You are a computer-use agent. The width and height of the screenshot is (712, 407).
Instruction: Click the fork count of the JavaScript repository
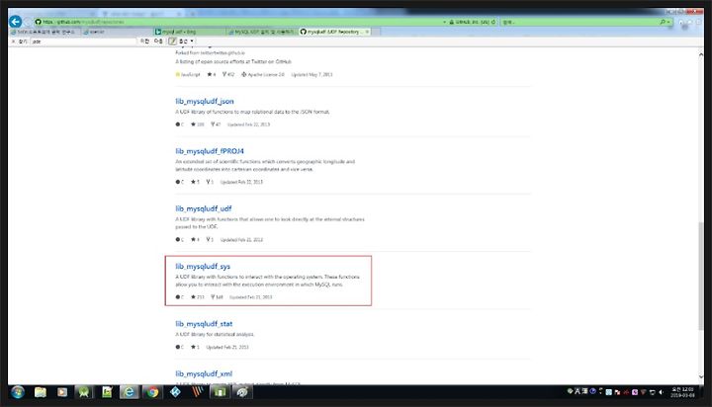228,74
